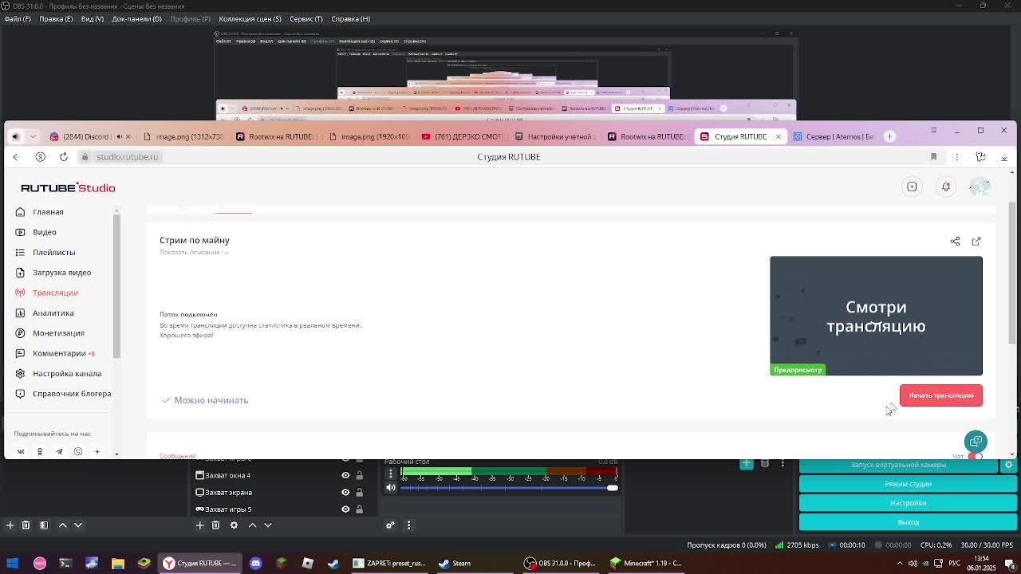Image resolution: width=1021 pixels, height=574 pixels.
Task: Open the Монетизация section in sidebar
Action: coord(58,333)
